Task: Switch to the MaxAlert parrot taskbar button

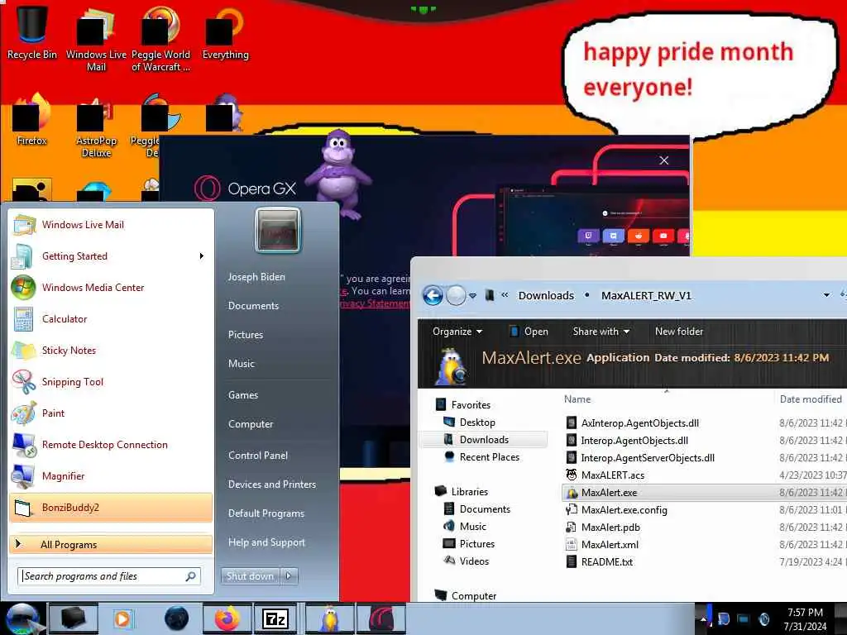Action: pyautogui.click(x=329, y=618)
